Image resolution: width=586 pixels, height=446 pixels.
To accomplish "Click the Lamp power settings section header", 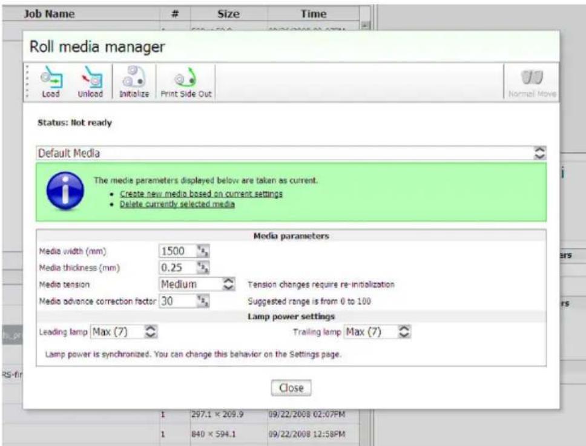I will pyautogui.click(x=291, y=316).
